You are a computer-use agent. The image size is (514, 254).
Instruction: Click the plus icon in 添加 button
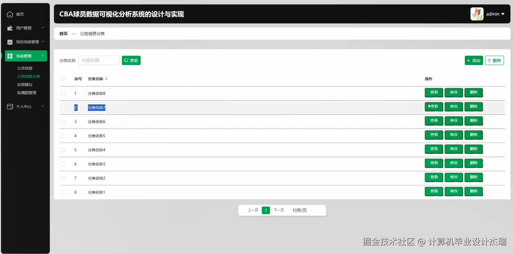click(468, 61)
